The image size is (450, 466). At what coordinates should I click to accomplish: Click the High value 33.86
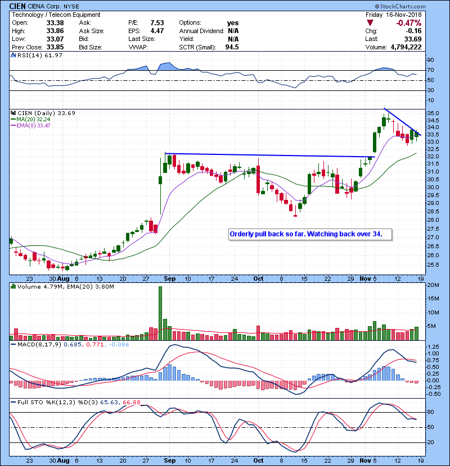click(x=55, y=31)
